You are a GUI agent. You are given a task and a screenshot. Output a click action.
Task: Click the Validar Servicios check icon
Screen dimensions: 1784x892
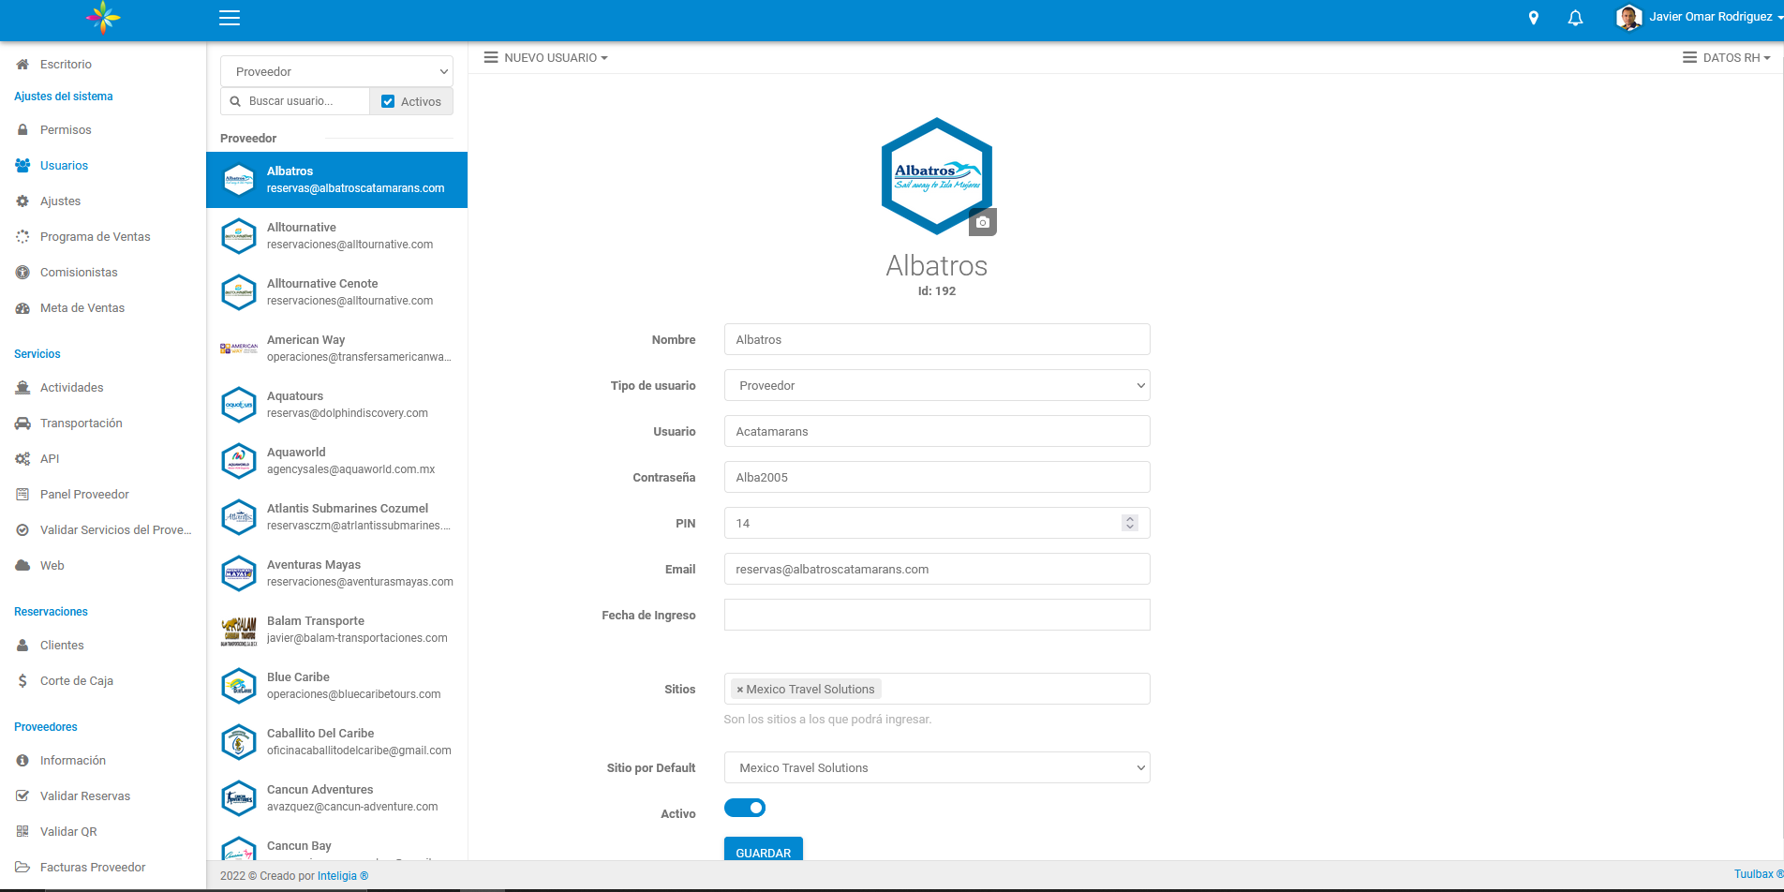click(x=22, y=530)
